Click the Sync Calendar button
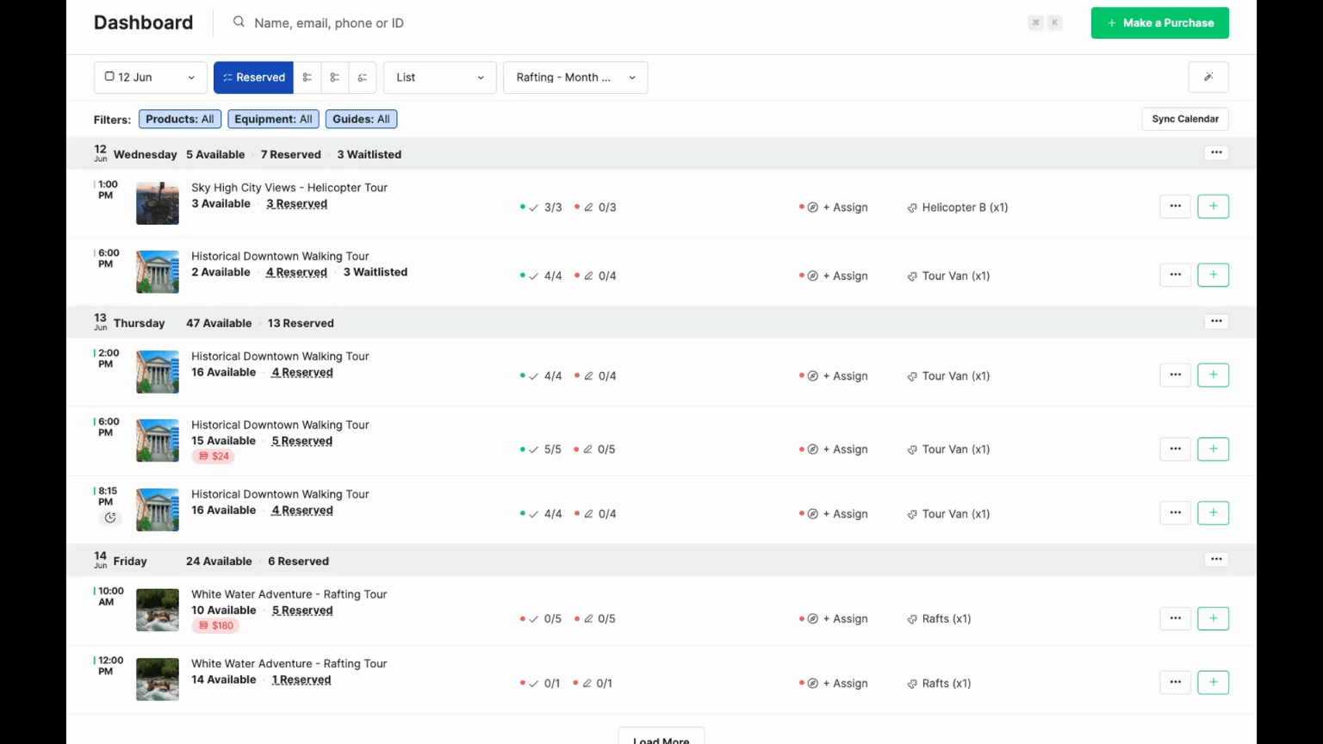Screen dimensions: 1323x744 coord(1184,119)
